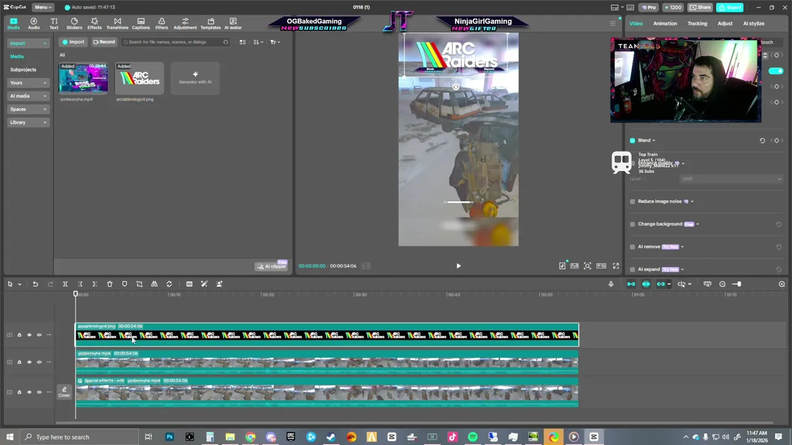Click the split clip tool
The height and width of the screenshot is (445, 792).
(x=65, y=284)
